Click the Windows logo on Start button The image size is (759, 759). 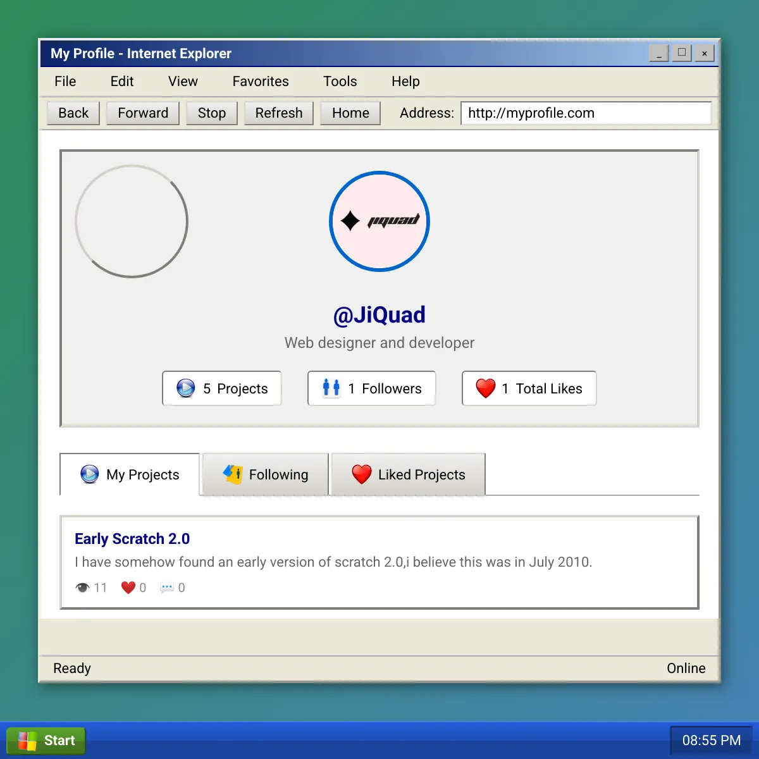[27, 741]
